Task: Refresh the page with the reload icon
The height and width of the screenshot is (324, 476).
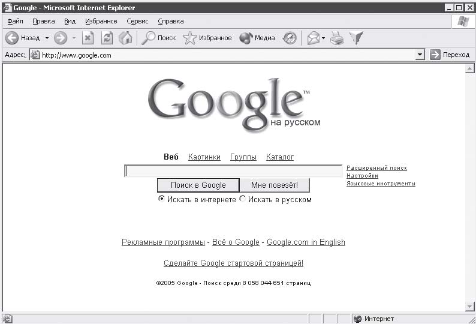Action: coord(107,38)
